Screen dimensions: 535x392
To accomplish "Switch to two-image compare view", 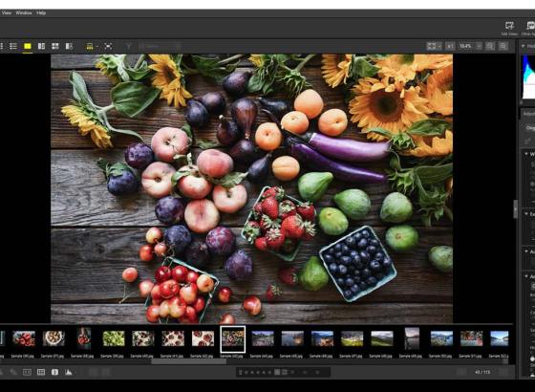I will click(x=41, y=46).
